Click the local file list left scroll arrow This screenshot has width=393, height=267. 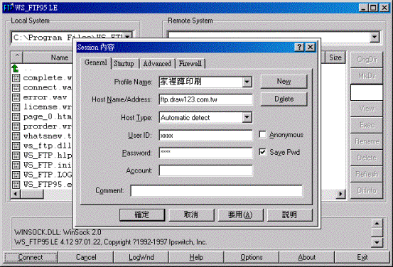pos(16,194)
